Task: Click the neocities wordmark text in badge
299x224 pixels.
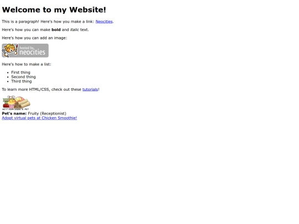Action: pyautogui.click(x=32, y=52)
